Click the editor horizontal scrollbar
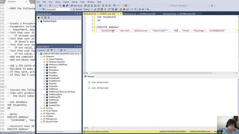 coord(153,73)
